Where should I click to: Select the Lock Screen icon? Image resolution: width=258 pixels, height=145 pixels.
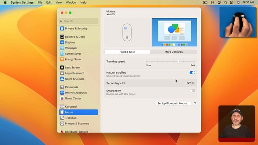click(62, 67)
